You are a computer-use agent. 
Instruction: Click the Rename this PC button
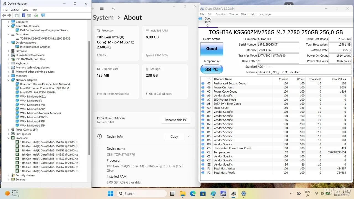pos(176,120)
